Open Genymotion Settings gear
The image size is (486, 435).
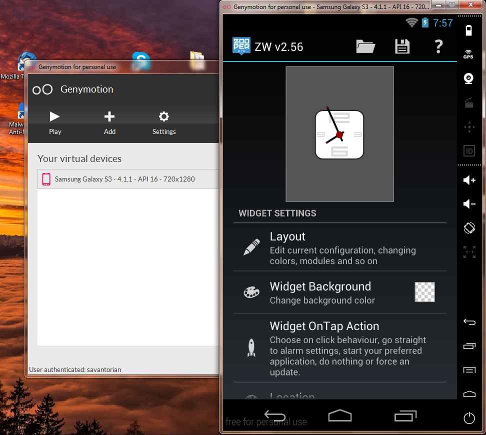coord(164,123)
